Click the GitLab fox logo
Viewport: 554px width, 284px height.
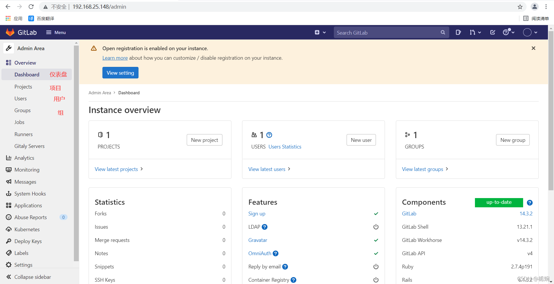click(10, 32)
